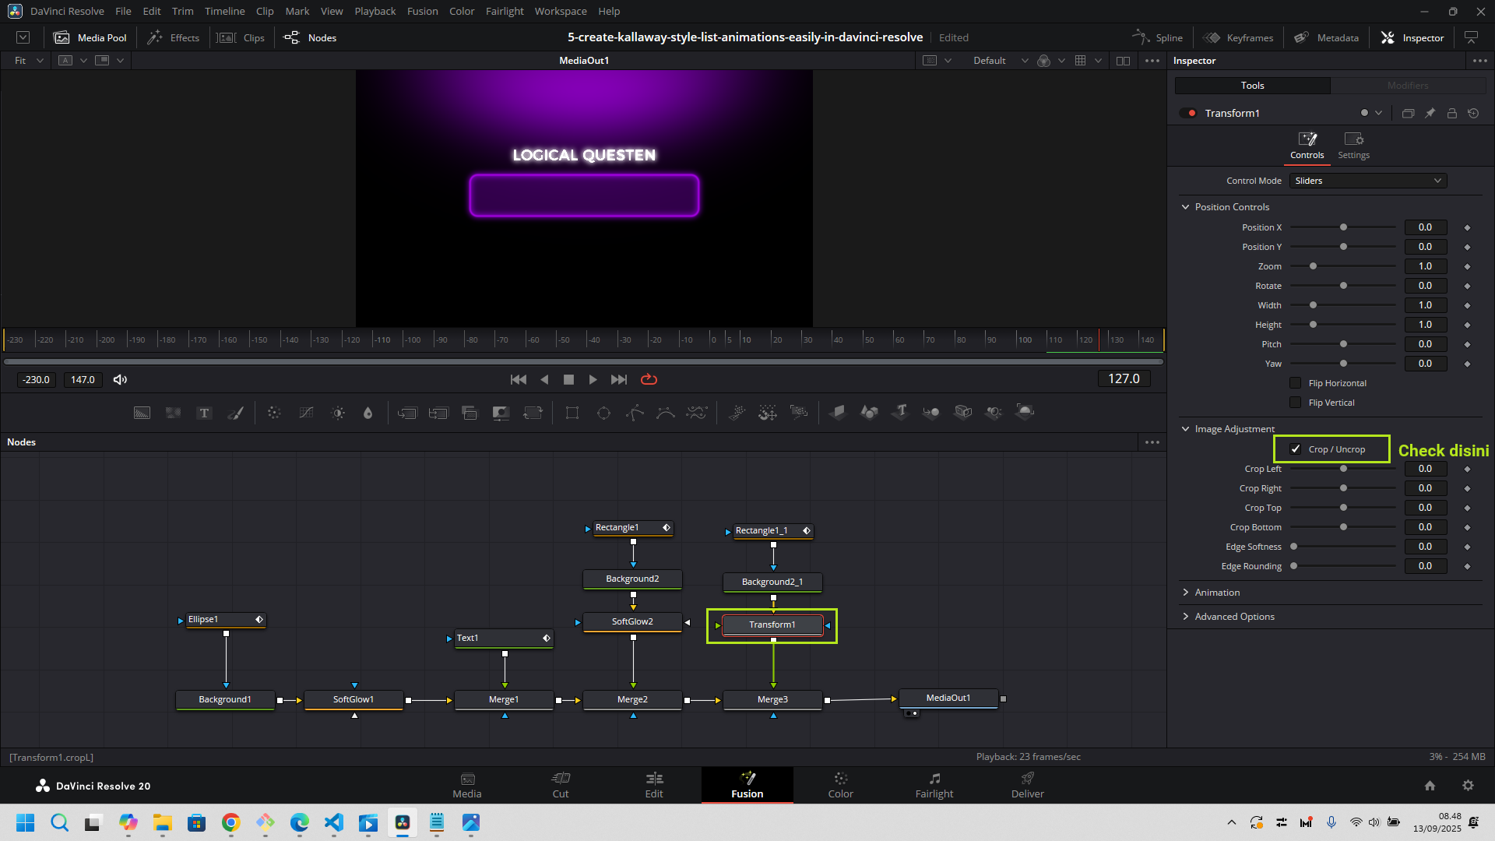Uncheck the Crop / Uncrop checkbox
This screenshot has width=1495, height=841.
click(x=1296, y=449)
